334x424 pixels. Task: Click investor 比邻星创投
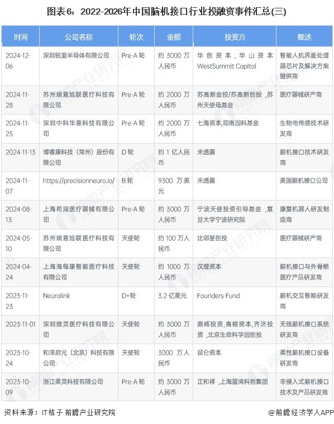(x=212, y=238)
